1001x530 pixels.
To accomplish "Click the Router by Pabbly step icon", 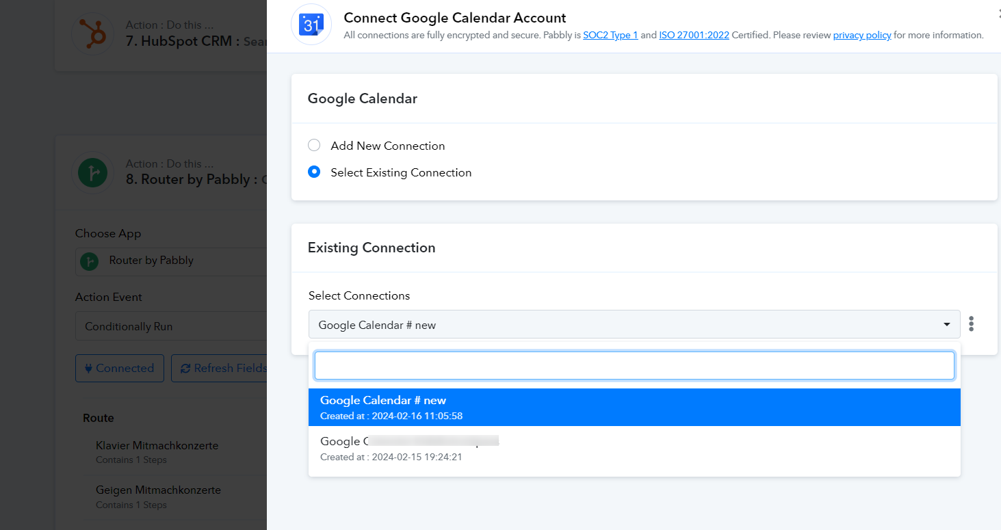I will coord(93,172).
